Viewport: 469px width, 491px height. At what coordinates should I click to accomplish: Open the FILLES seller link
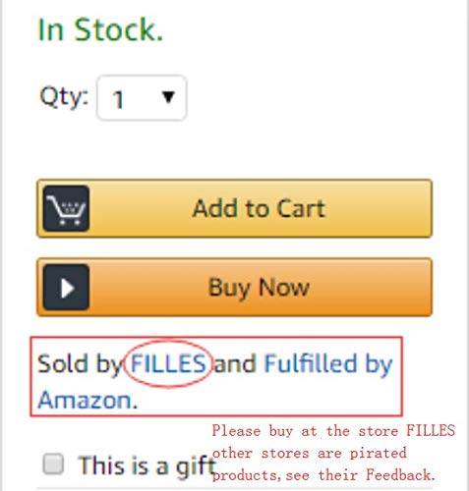click(x=168, y=363)
